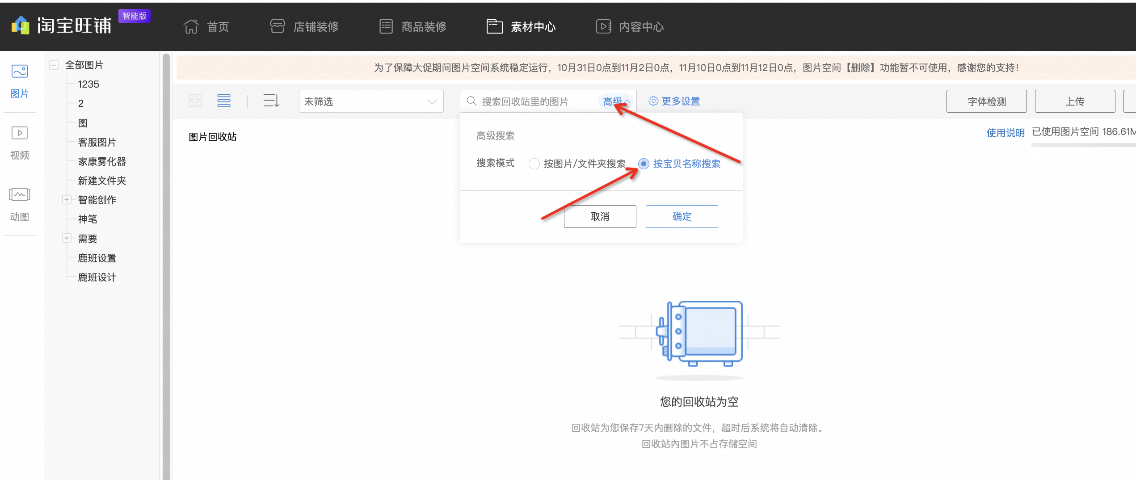The height and width of the screenshot is (480, 1136).
Task: Select the 智能创作 folder label
Action: click(97, 200)
